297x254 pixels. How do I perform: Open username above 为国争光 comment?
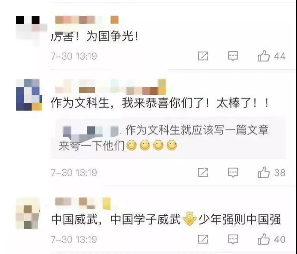point(87,20)
